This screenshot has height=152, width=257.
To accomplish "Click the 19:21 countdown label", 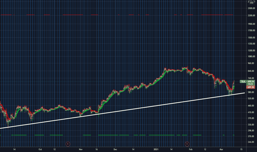I will [x=251, y=84].
